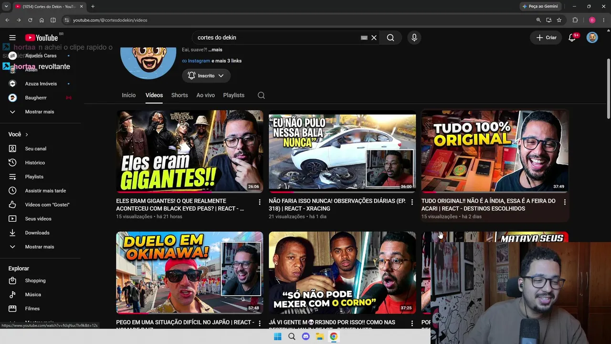Open the 'Duelo em Okinawa!' video thumbnail
The height and width of the screenshot is (344, 611).
tap(190, 273)
